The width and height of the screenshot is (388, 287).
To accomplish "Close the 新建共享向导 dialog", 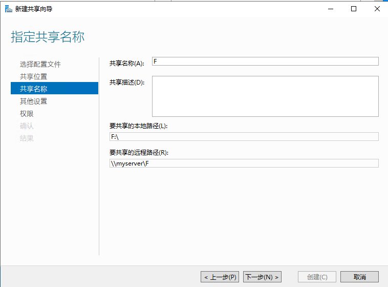I will point(377,9).
